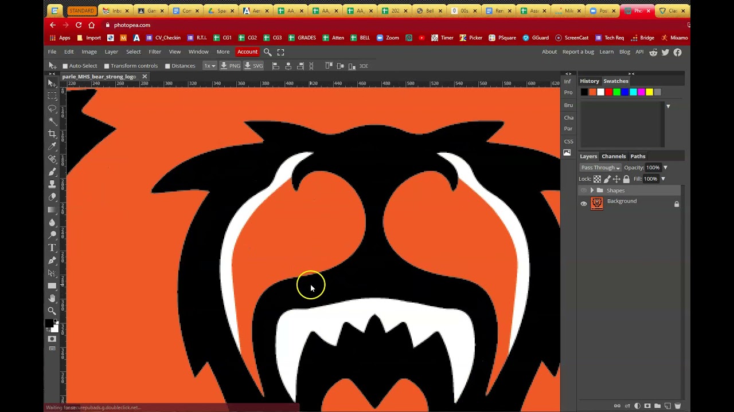Screen dimensions: 734x412
Task: Select the Move tool in toolbox
Action: (x=52, y=84)
